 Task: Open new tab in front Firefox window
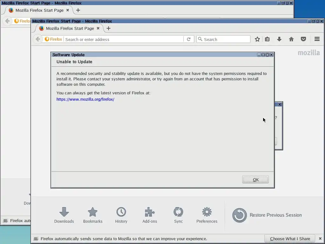109,28
